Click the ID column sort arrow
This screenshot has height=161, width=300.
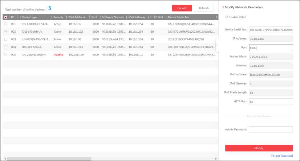(x=18, y=17)
